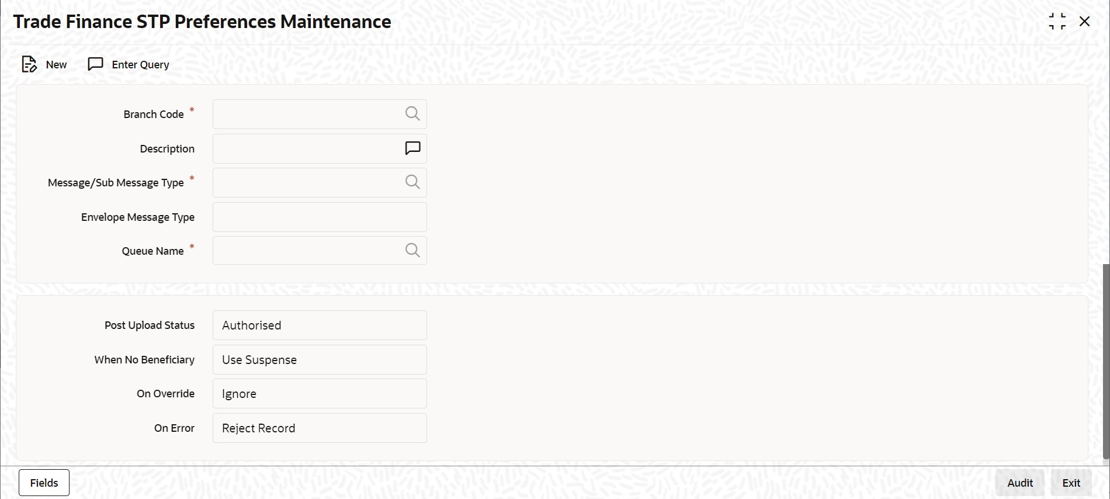The height and width of the screenshot is (499, 1110).
Task: Open the Message/Sub Message Type search lookup
Action: (412, 182)
